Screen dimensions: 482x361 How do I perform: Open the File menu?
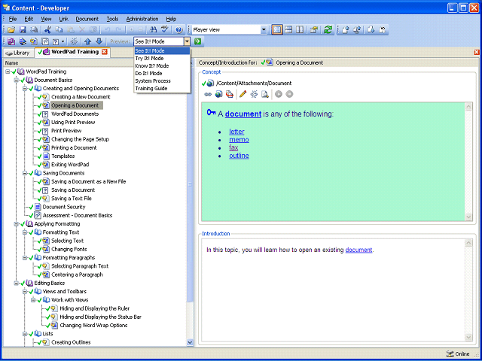coord(13,19)
